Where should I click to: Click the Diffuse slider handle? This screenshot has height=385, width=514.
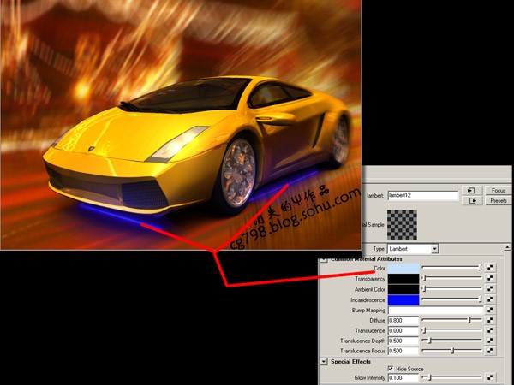tap(469, 320)
